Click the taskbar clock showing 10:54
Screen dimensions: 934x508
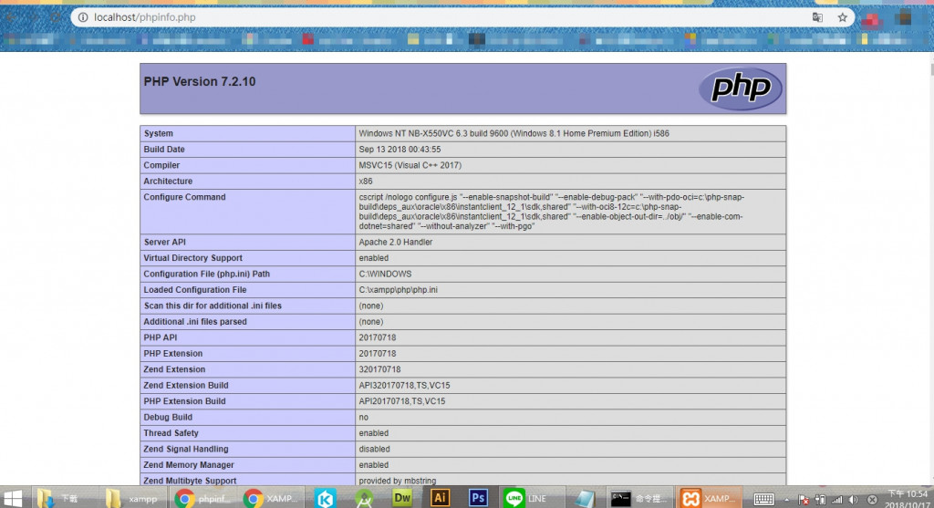908,499
